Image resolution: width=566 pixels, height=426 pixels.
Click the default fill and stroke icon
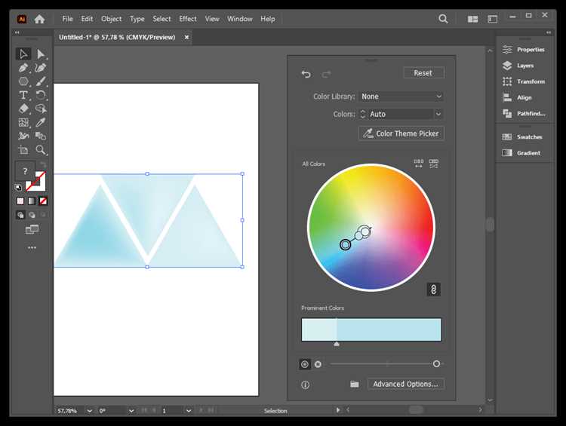pyautogui.click(x=18, y=188)
